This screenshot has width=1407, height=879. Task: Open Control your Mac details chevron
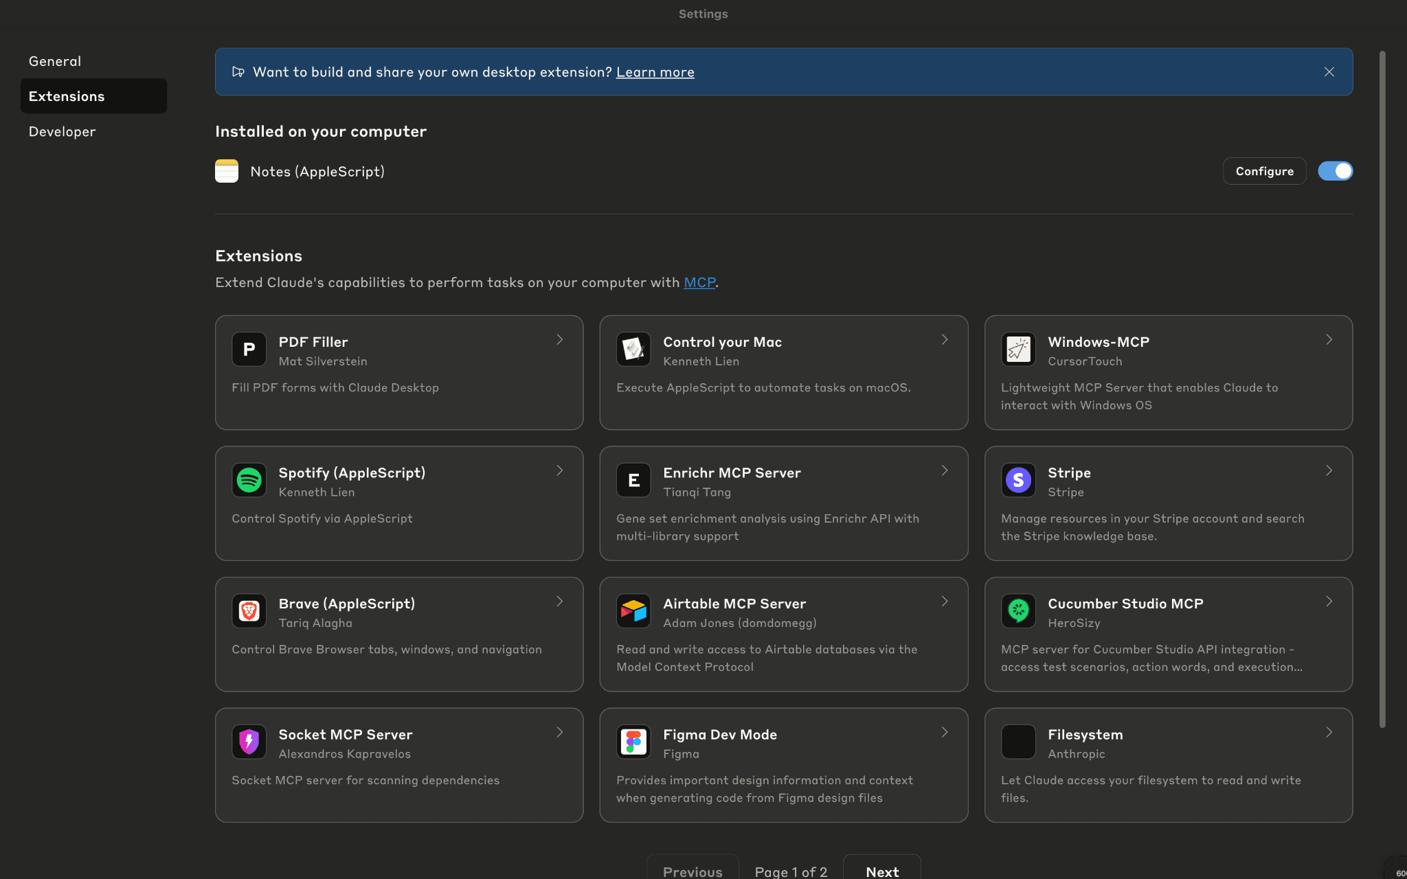pyautogui.click(x=945, y=340)
